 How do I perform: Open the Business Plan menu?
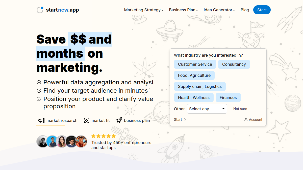[183, 10]
